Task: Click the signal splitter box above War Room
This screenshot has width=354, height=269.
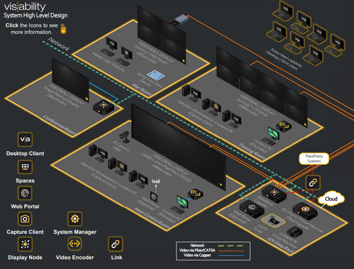Action: tap(181, 20)
